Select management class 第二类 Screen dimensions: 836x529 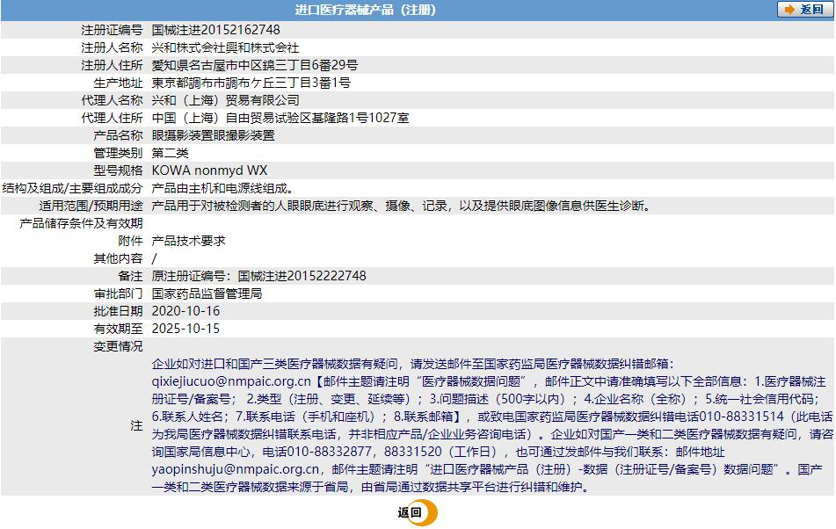click(x=170, y=153)
